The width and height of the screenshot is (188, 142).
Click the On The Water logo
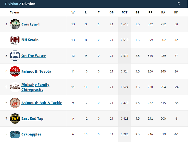[15, 56]
